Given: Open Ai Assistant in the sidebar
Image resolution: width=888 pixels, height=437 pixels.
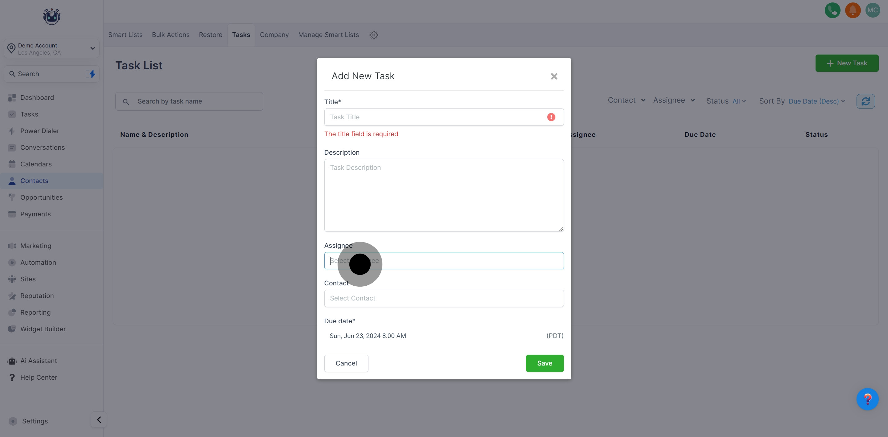Looking at the screenshot, I should pyautogui.click(x=39, y=361).
